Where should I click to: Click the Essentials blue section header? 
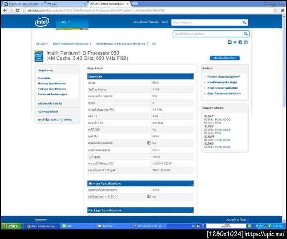pyautogui.click(x=140, y=77)
